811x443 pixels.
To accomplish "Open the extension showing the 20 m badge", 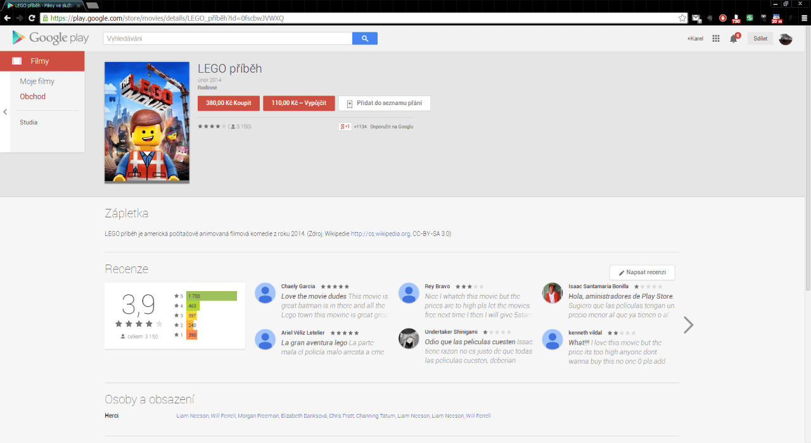I will click(x=776, y=18).
